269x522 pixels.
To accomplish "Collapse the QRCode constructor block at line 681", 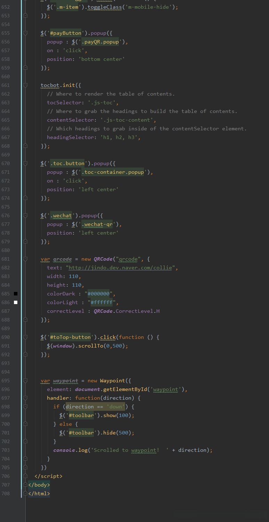I will tap(25, 259).
